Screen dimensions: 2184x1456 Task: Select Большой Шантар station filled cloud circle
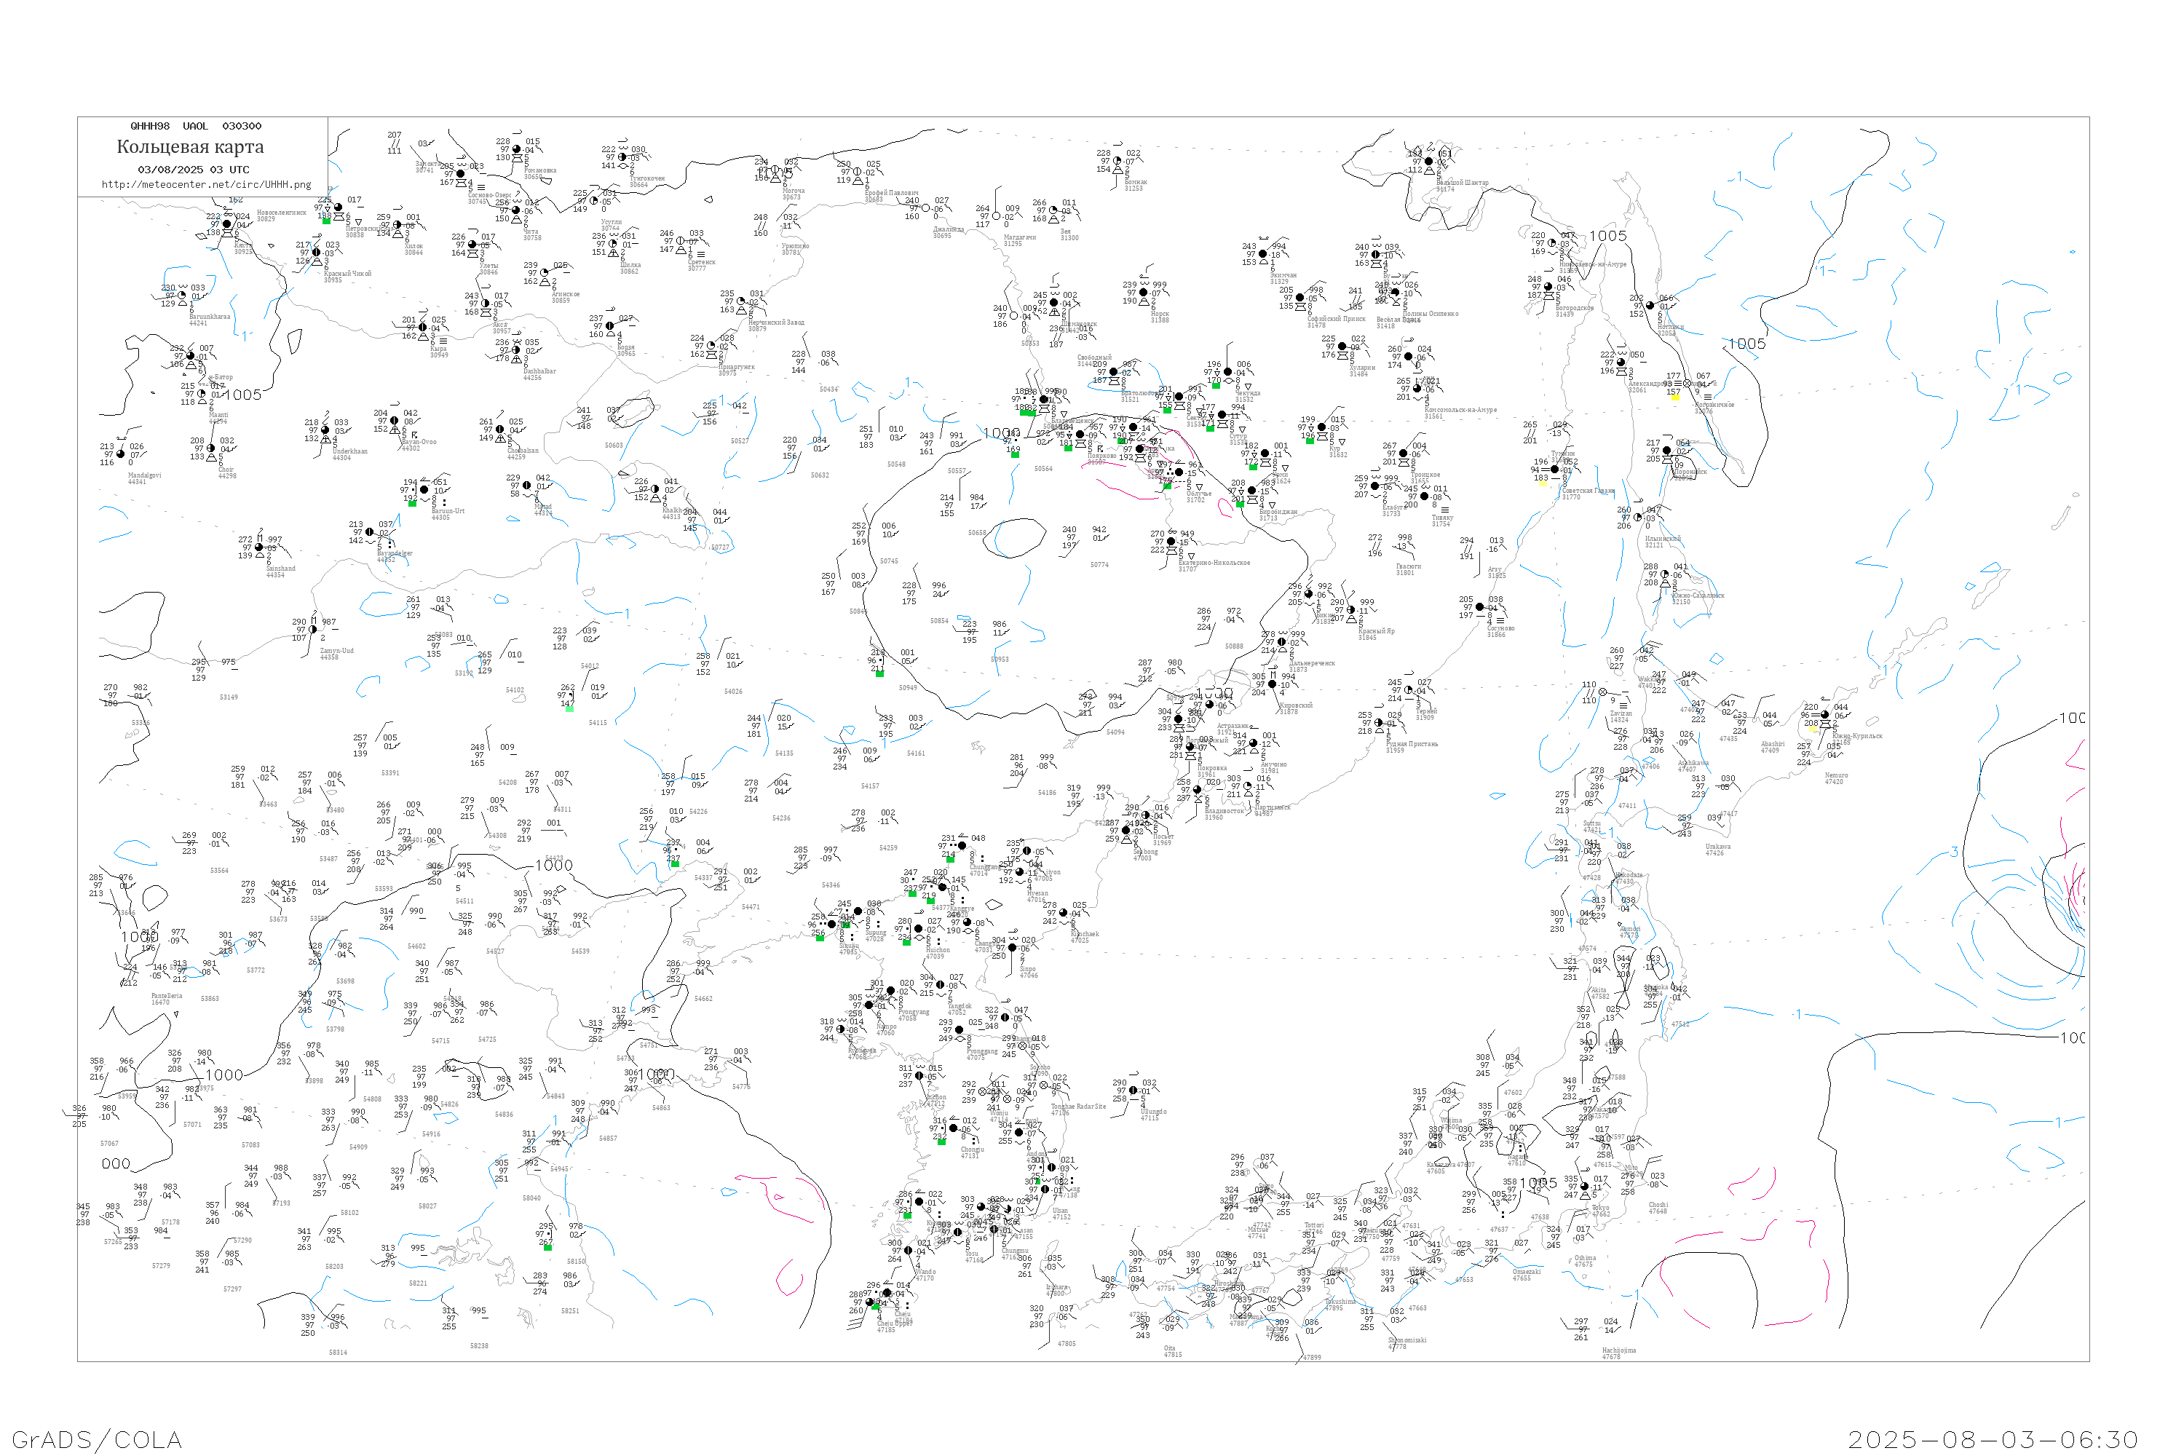click(1429, 162)
